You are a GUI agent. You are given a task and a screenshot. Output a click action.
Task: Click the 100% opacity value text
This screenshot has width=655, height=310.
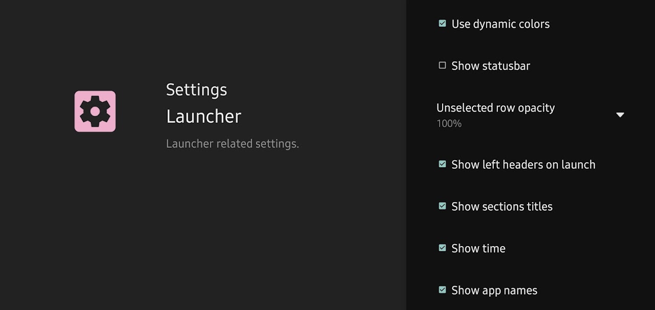click(x=449, y=123)
